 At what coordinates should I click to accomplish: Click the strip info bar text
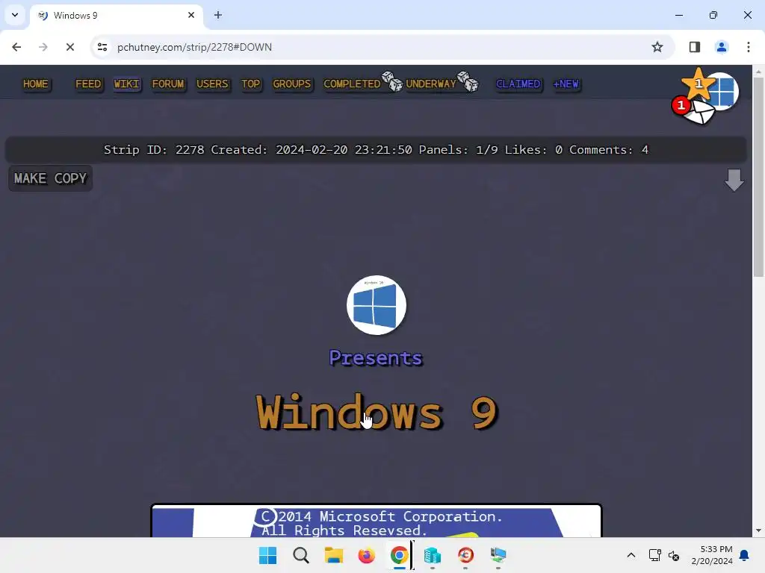click(x=376, y=149)
